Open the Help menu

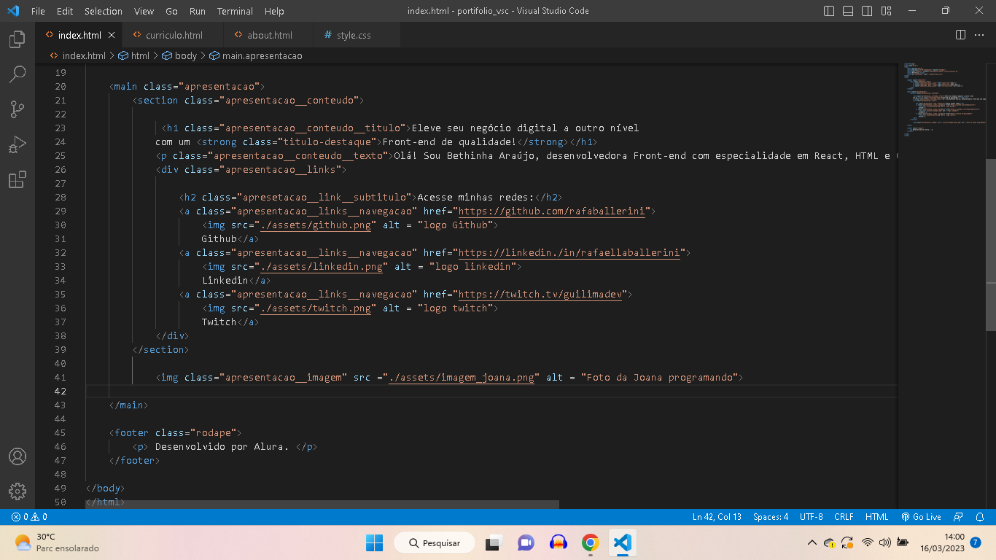[x=274, y=11]
